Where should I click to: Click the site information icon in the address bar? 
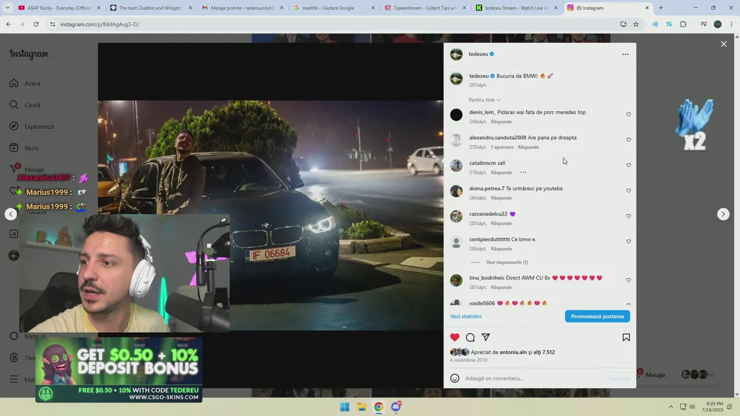coord(53,24)
